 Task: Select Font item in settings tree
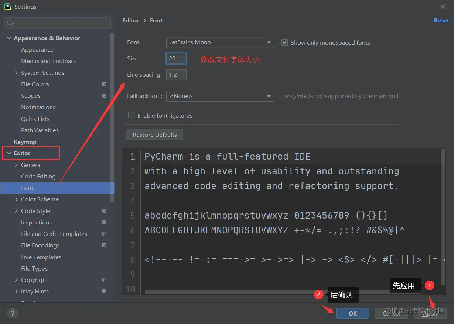tap(57, 188)
